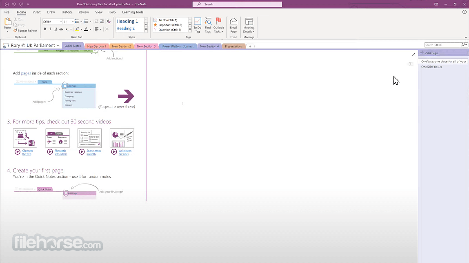Image resolution: width=469 pixels, height=263 pixels.
Task: Expand bullet style options arrow
Action: [81, 22]
